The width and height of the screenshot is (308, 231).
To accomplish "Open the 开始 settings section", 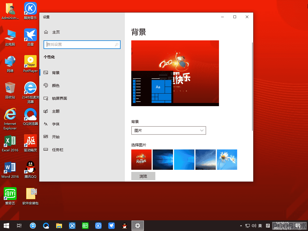I will click(x=82, y=137).
